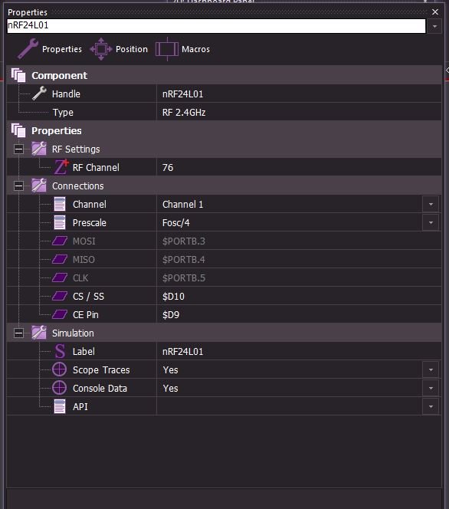Edit the CE Pin value $D9
Screen dimensions: 449x509
171,314
